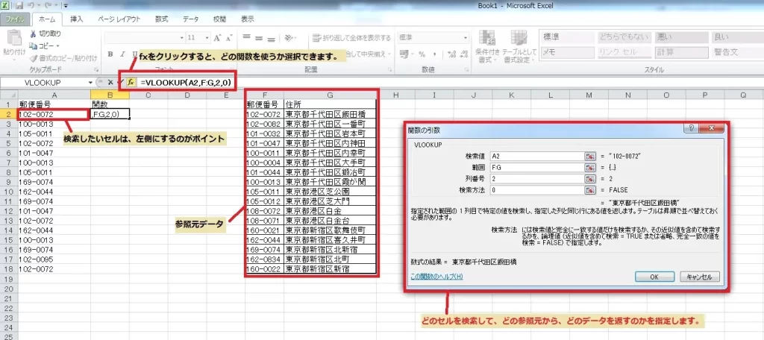This screenshot has width=764, height=340.
Task: Expand the clipboard (クリップボード) group dialog launcher
Action: 96,70
